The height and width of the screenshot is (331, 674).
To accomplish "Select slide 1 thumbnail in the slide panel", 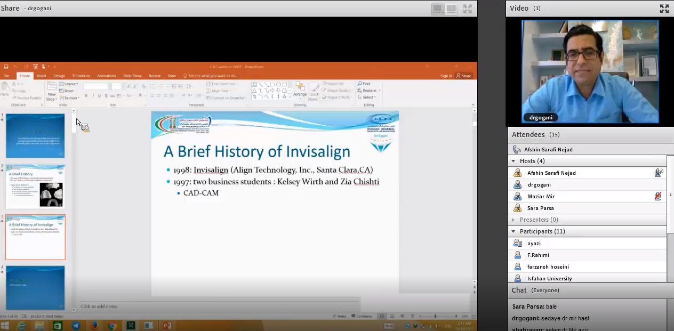I will [x=35, y=135].
